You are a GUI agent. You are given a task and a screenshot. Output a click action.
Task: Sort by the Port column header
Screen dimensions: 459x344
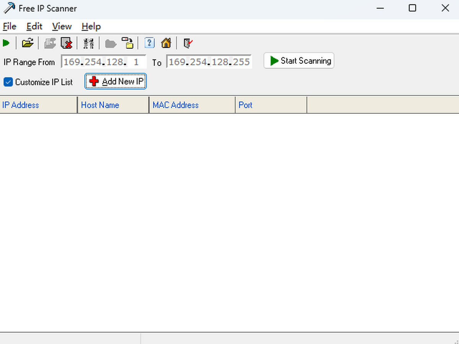[271, 105]
